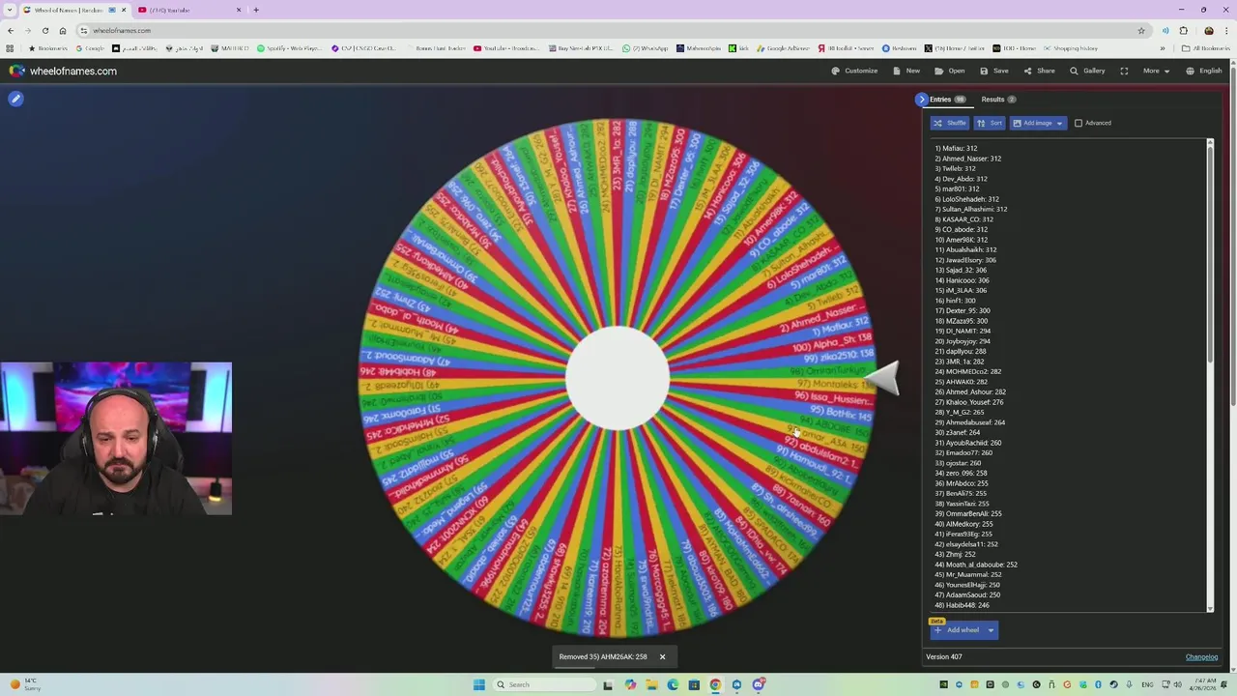Dismiss the Removed AHM26AK notification

(x=662, y=657)
